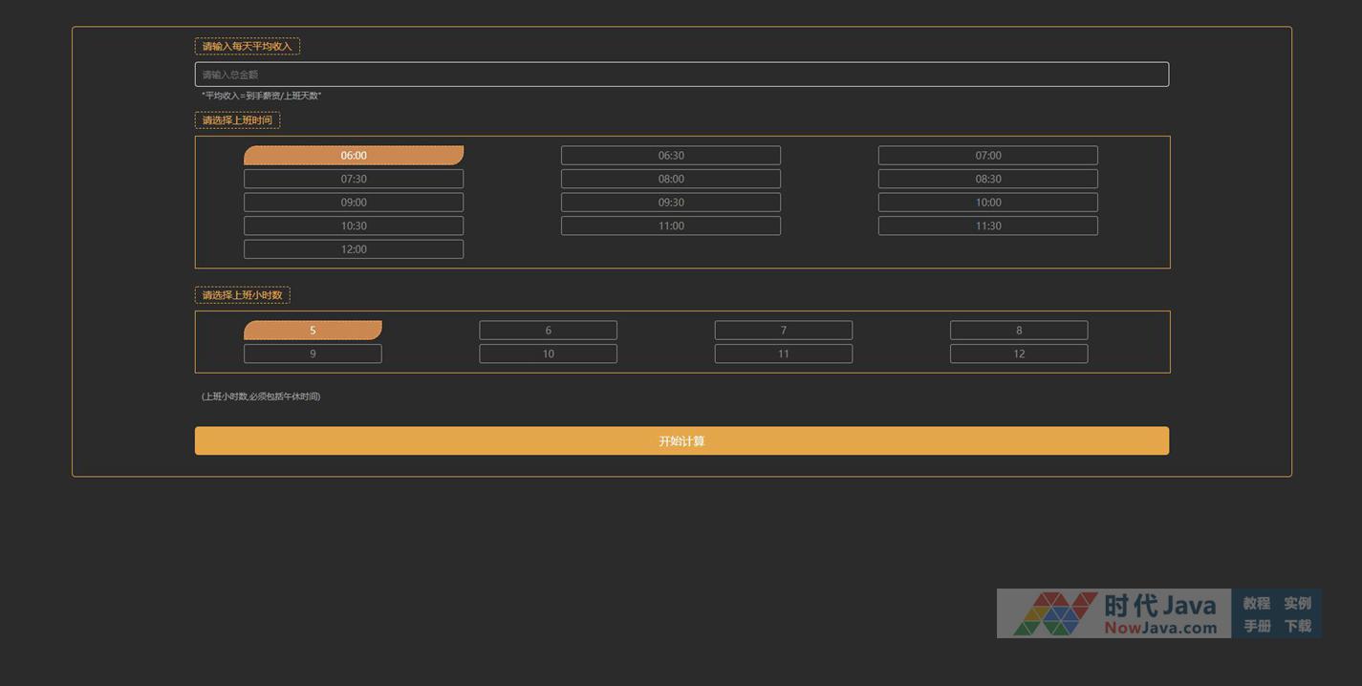
Task: Select the 09:30 start time option
Action: (671, 203)
